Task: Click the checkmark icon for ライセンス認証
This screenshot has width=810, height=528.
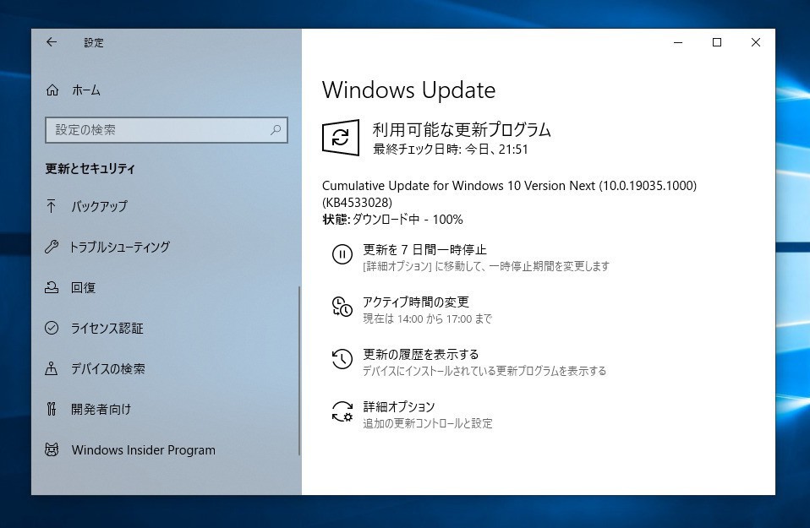Action: pyautogui.click(x=52, y=328)
